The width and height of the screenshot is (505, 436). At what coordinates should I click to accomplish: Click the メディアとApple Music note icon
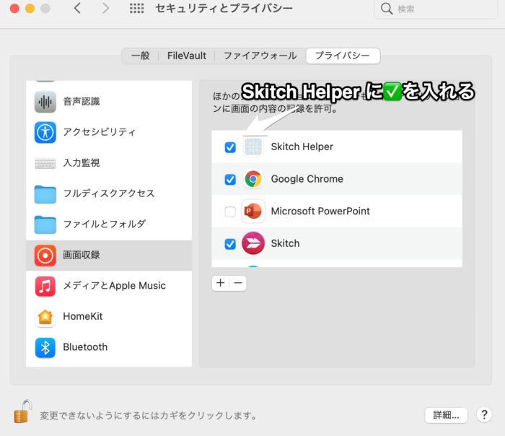tap(45, 286)
